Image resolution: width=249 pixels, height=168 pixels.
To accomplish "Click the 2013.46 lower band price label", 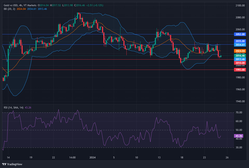I will (240, 59).
